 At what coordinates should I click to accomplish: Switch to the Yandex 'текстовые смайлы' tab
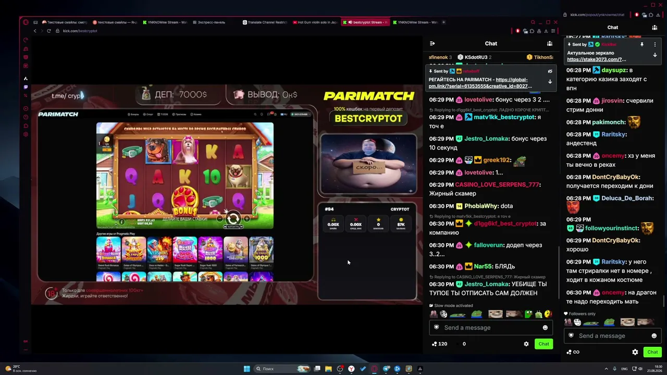pos(115,22)
